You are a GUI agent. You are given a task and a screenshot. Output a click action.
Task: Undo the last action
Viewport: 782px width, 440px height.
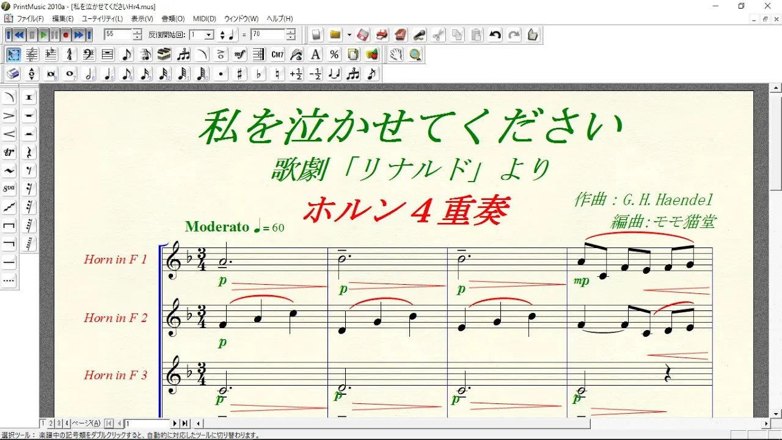tap(495, 35)
